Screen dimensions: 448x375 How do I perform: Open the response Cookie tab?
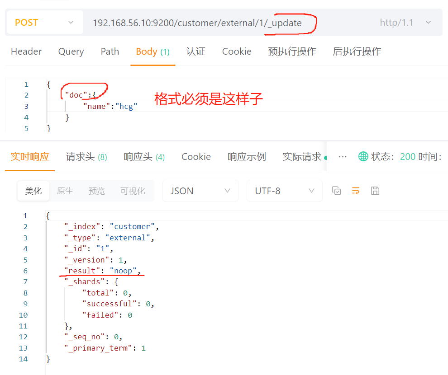(196, 157)
